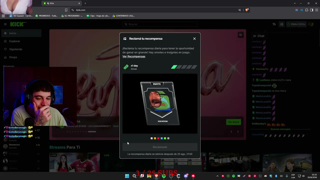Screen dimensions: 320x180
Task: Open the Bluetooth tray icon
Action: pyautogui.click(x=276, y=176)
